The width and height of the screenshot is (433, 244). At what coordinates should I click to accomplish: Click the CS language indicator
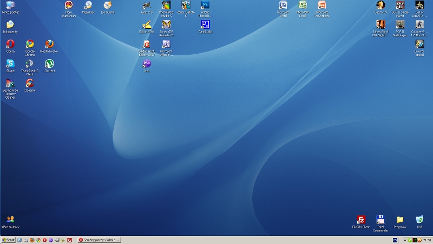pyautogui.click(x=395, y=240)
